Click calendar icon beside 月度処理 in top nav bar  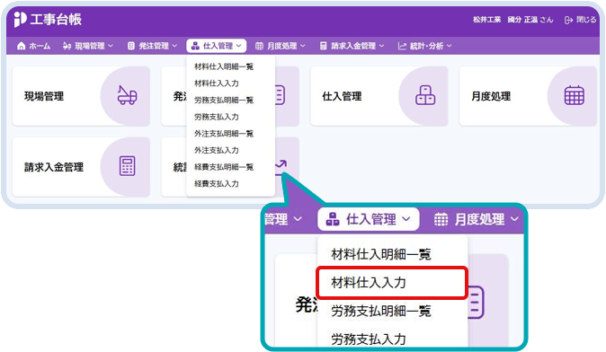click(259, 46)
